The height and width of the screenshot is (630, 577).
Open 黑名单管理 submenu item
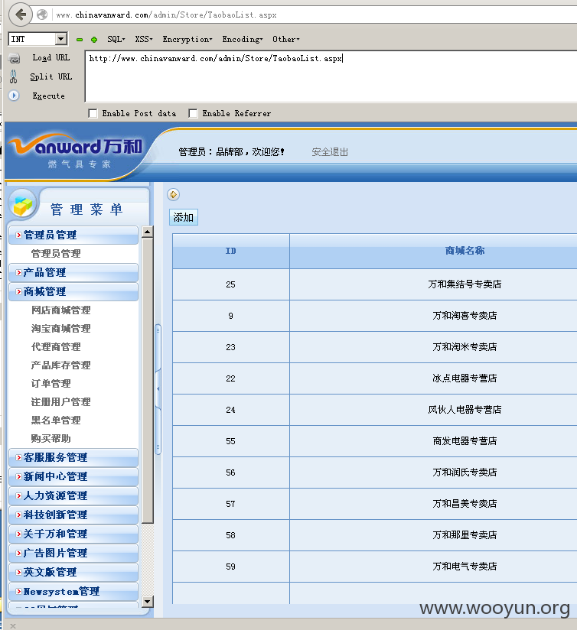(x=56, y=421)
